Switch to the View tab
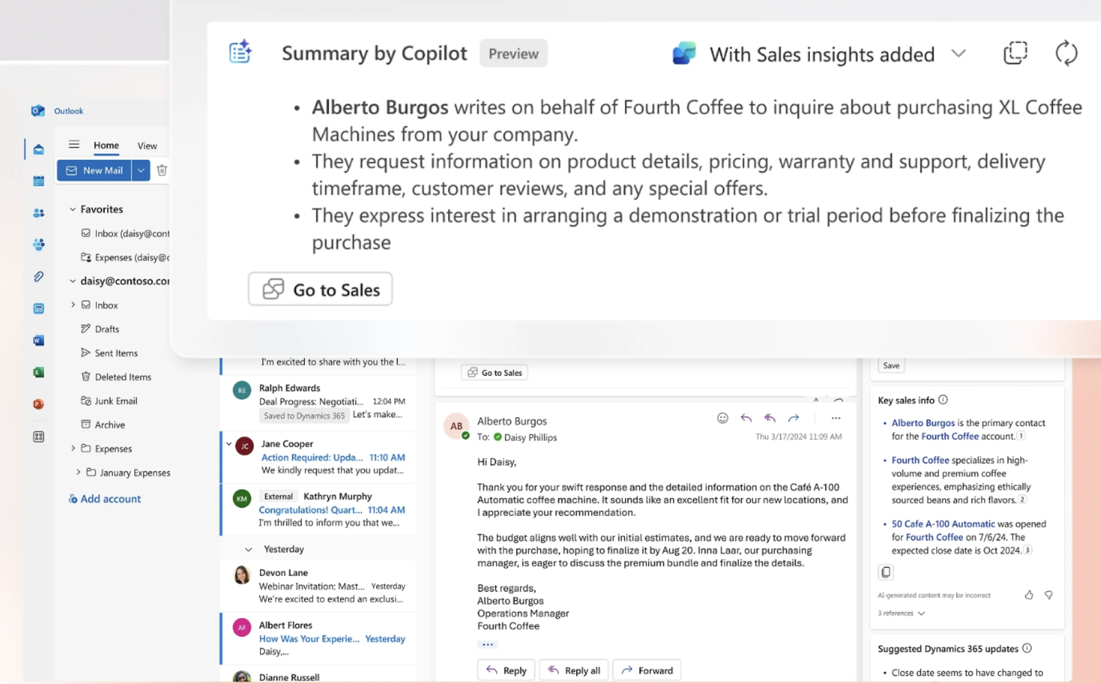 click(x=147, y=146)
